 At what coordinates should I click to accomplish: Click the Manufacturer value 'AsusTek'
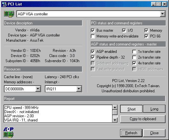(37, 40)
